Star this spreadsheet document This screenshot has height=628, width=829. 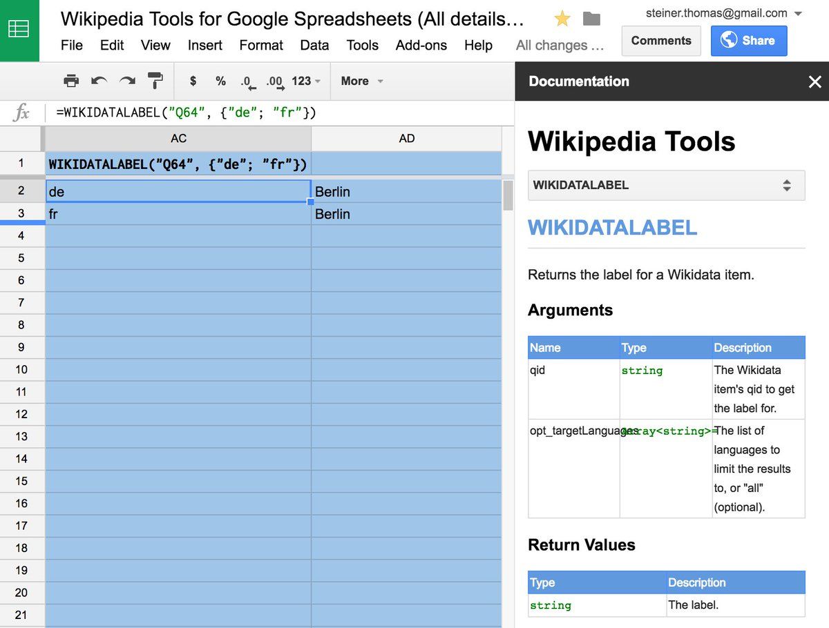coord(562,19)
